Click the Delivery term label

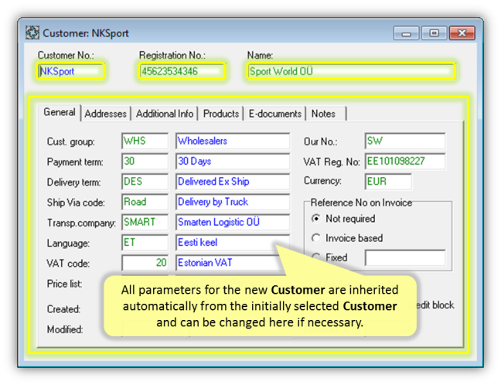pos(73,182)
